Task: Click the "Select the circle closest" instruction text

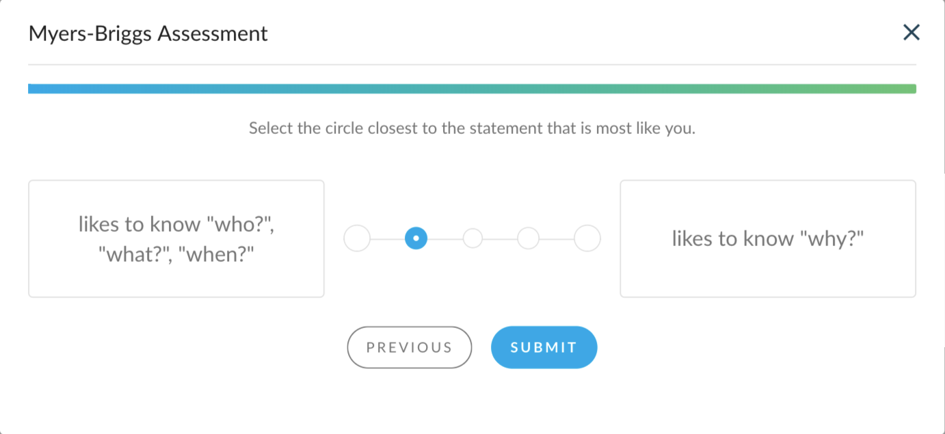Action: point(472,128)
